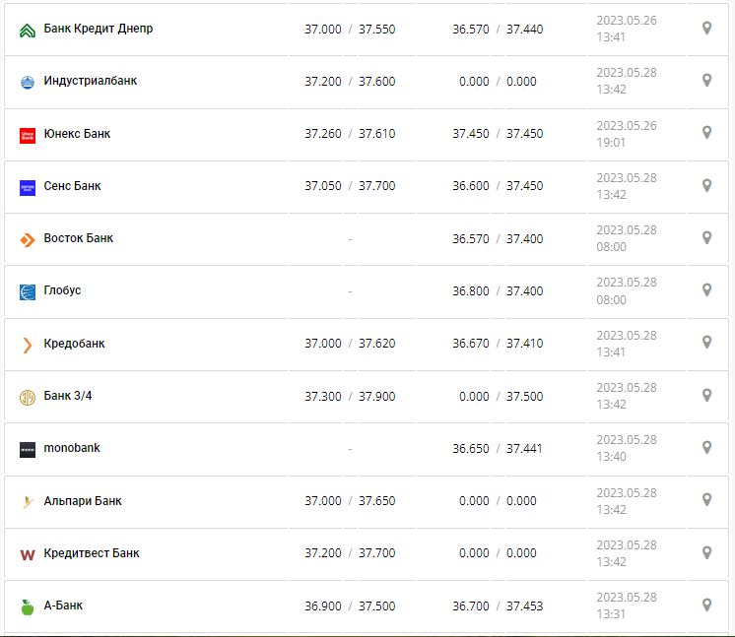Show Альпари Банк branch locations pin
Image resolution: width=735 pixels, height=637 pixels.
pos(706,500)
